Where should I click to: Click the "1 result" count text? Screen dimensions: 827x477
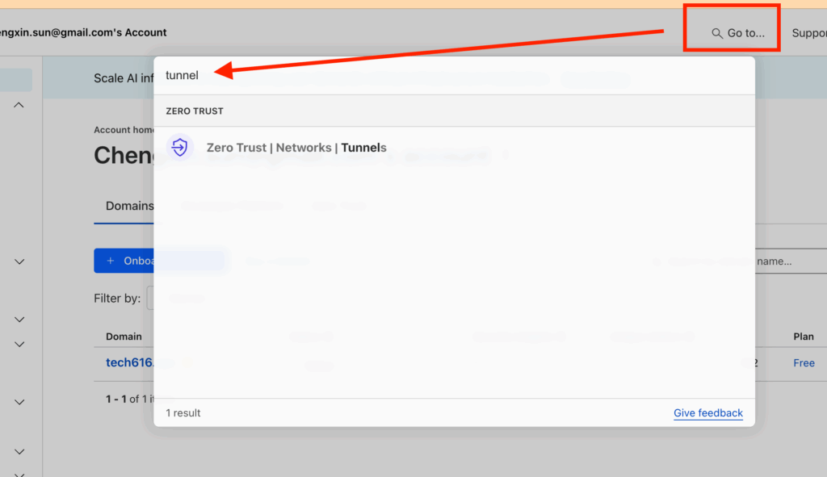pyautogui.click(x=183, y=413)
